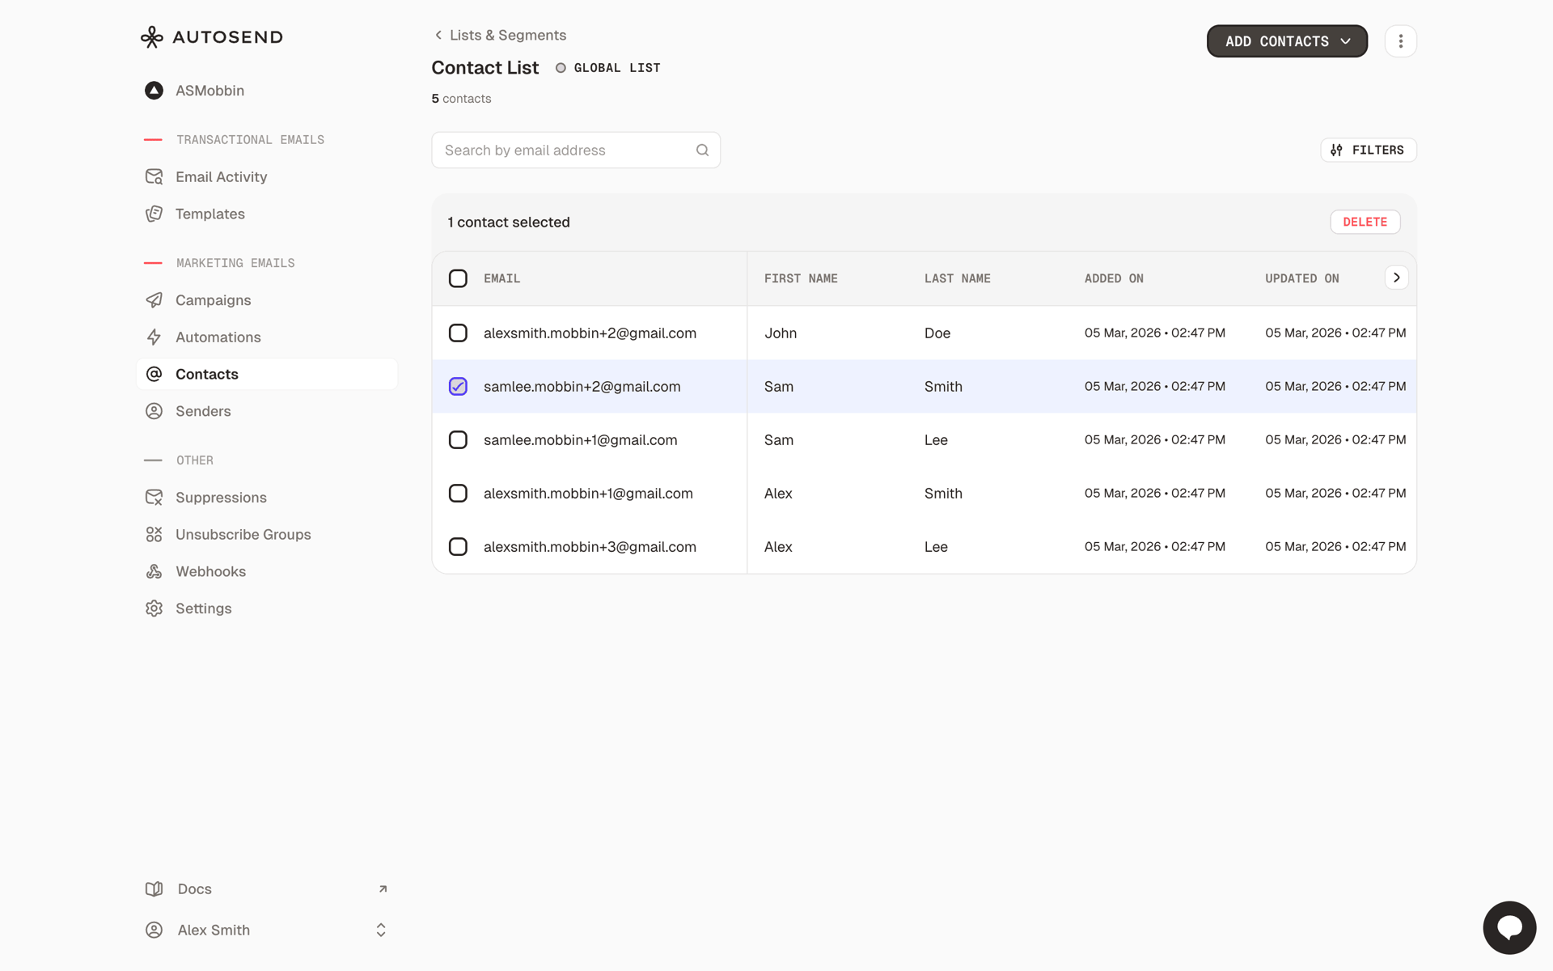This screenshot has width=1553, height=971.
Task: Click the search magnifier icon
Action: pyautogui.click(x=702, y=151)
